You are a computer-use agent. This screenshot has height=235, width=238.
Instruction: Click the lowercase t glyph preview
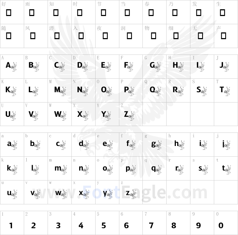click(226, 169)
